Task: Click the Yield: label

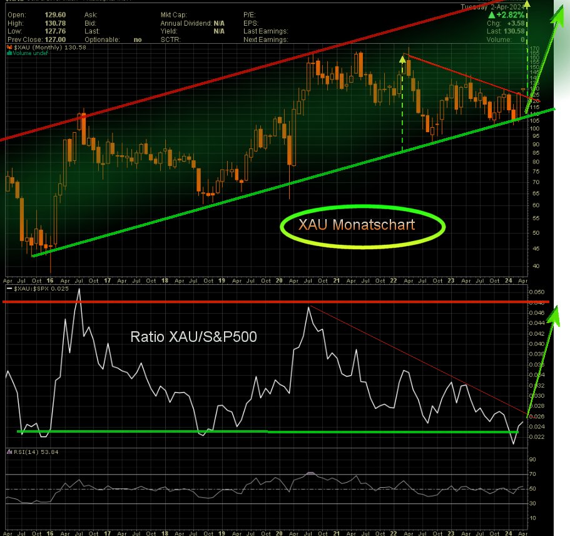Action: click(x=169, y=31)
